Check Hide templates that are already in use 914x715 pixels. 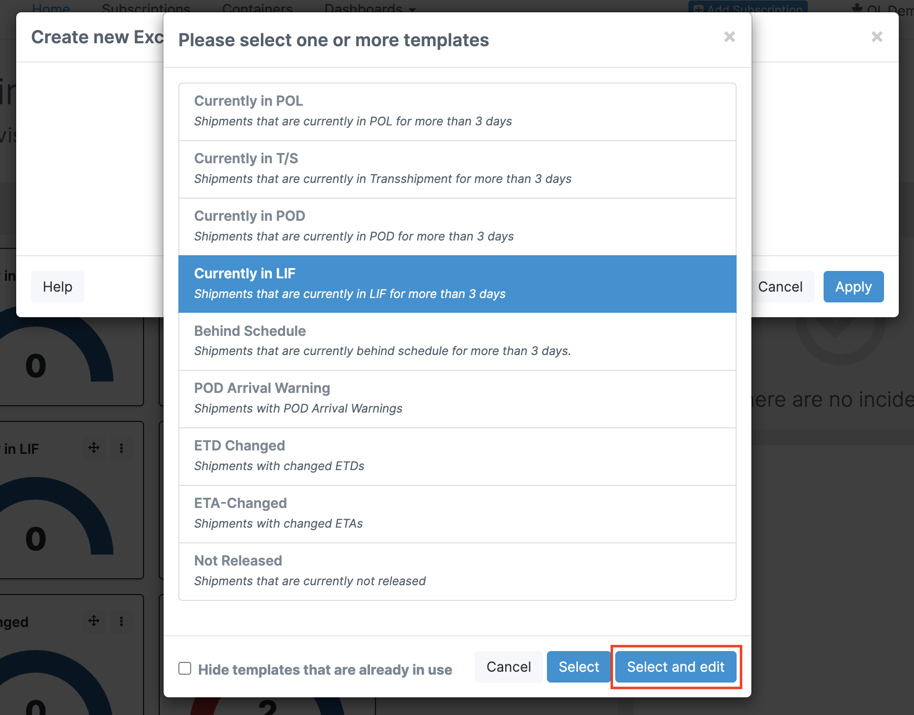[185, 668]
